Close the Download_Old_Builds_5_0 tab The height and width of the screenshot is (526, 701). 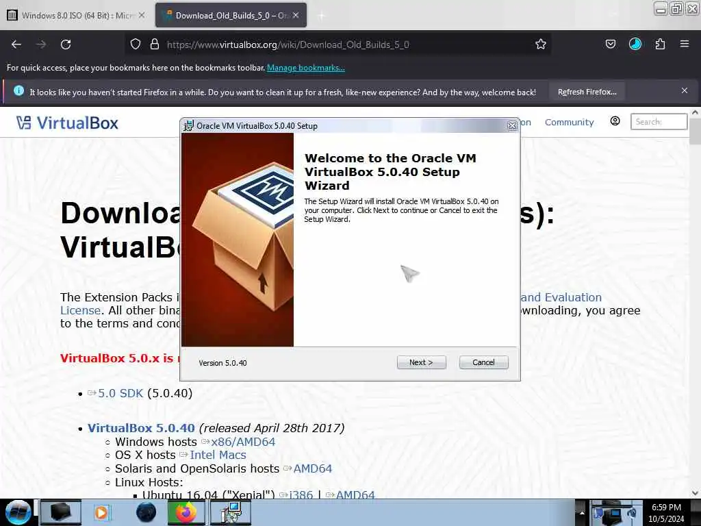296,15
